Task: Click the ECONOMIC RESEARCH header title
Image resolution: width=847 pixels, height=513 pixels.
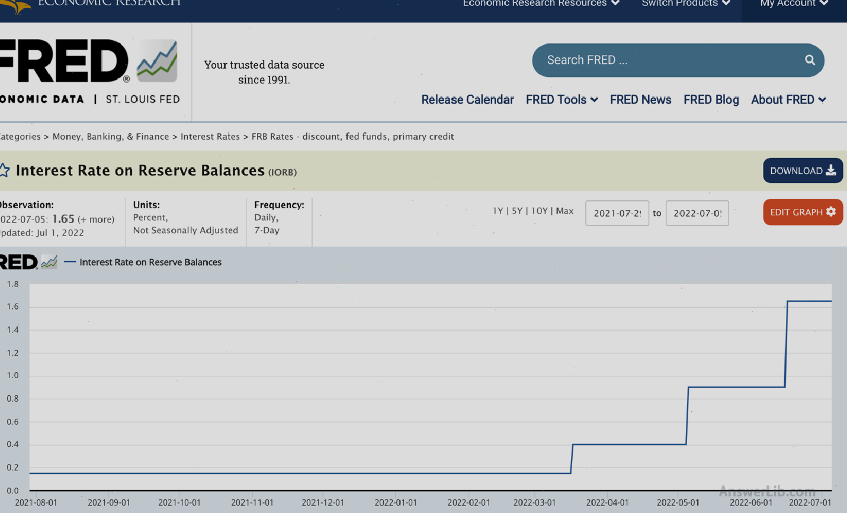Action: [110, 3]
